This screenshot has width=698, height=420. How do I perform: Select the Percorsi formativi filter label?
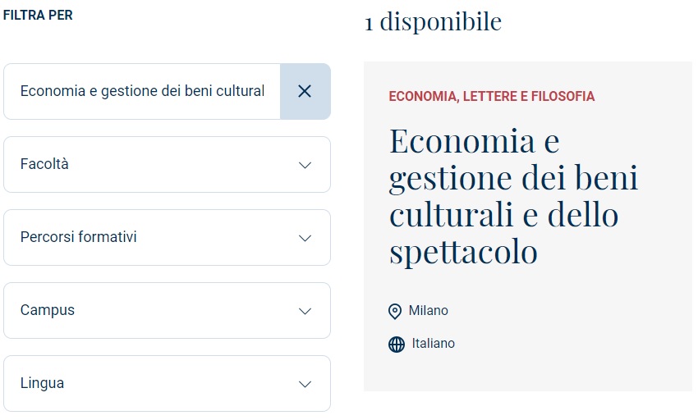tap(78, 237)
